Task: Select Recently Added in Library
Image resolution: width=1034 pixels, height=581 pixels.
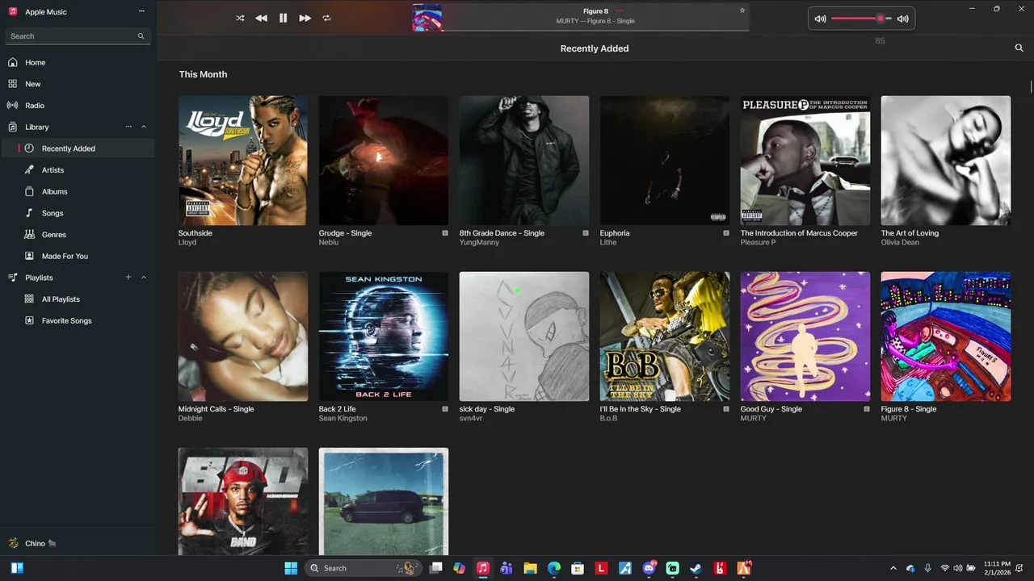Action: point(78,148)
